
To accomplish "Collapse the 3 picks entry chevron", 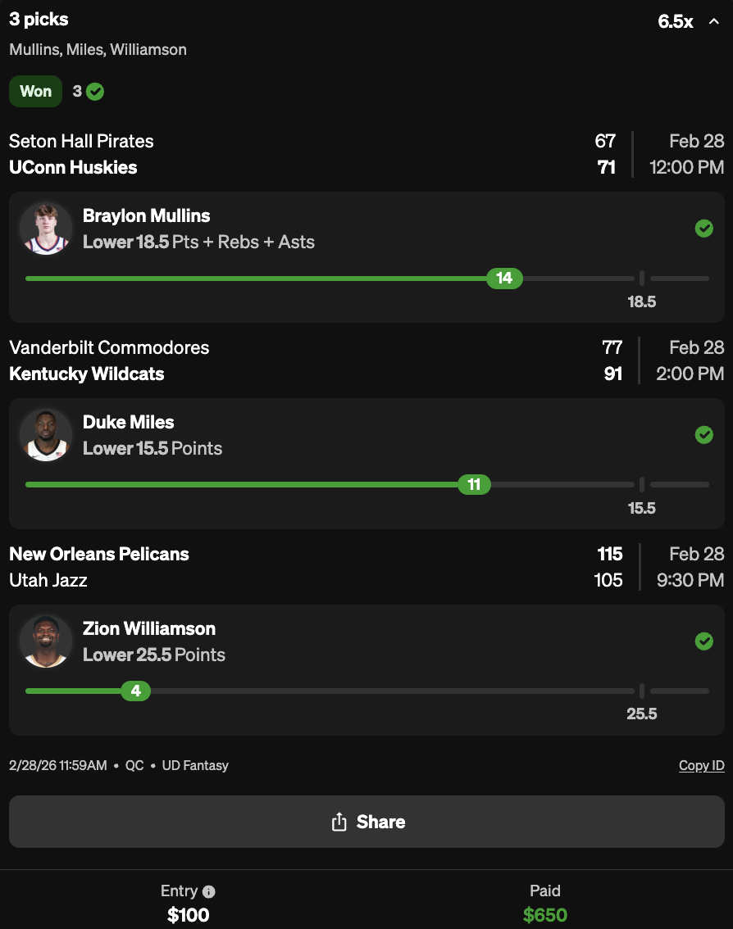I will [712, 22].
